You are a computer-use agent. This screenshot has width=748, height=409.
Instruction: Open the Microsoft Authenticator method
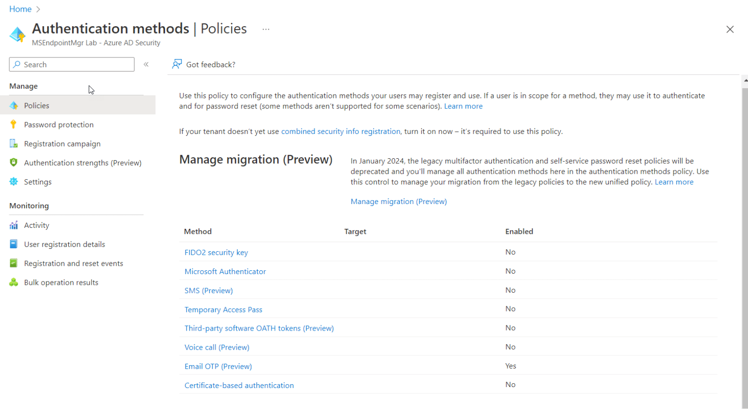(225, 271)
